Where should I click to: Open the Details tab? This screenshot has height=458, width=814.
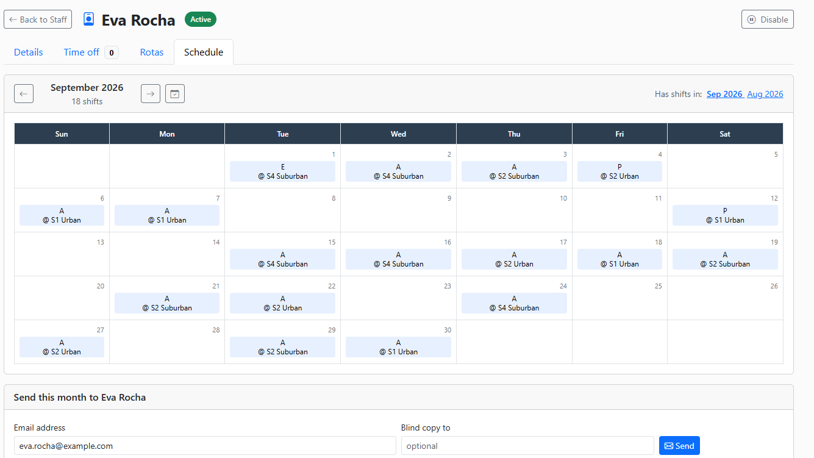point(29,52)
